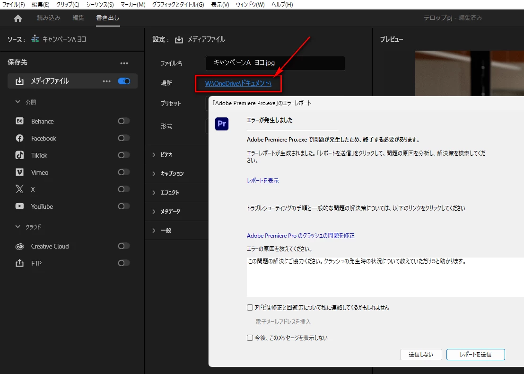Enable the Creative Cloud toggle
The height and width of the screenshot is (374, 524).
[x=124, y=246]
